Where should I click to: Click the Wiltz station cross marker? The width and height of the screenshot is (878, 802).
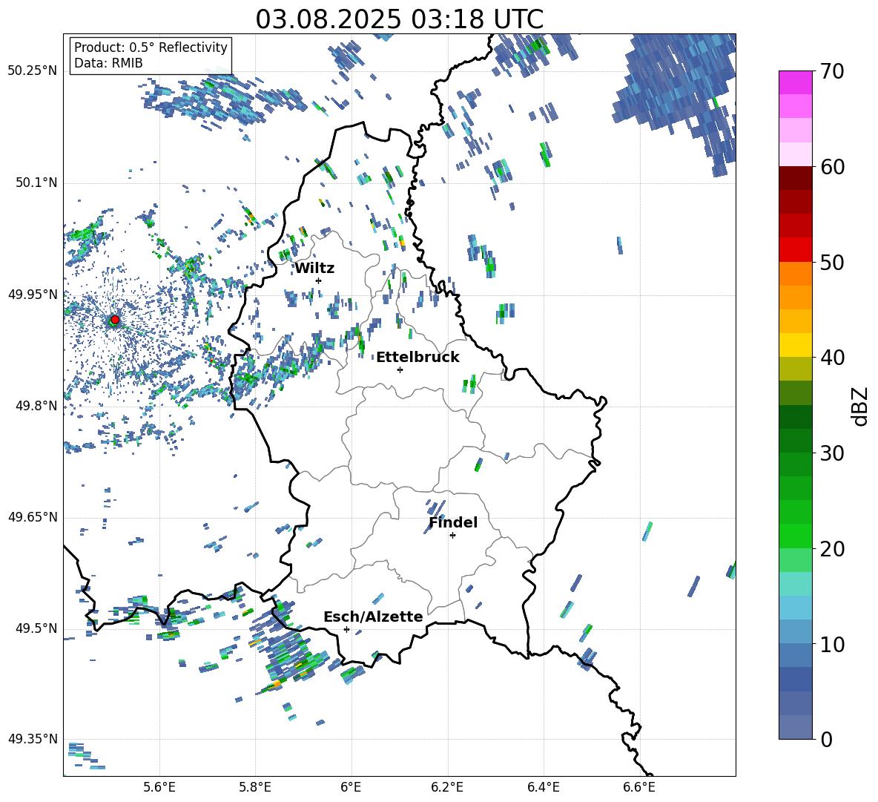tap(319, 280)
